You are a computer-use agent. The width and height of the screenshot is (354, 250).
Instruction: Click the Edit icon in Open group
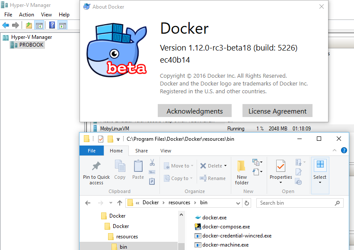tap(299, 172)
